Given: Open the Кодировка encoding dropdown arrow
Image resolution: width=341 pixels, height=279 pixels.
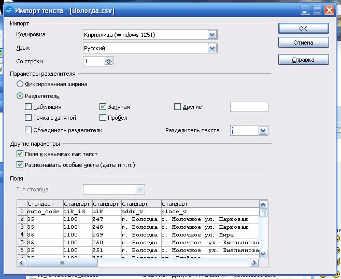Looking at the screenshot, I should coord(212,35).
